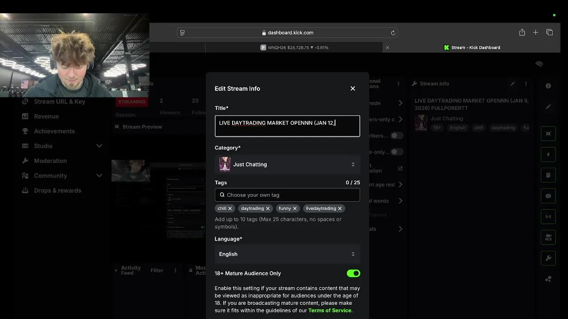Click the dashboard.kick.com address bar
Screen dimensions: 568x319
(x=288, y=32)
